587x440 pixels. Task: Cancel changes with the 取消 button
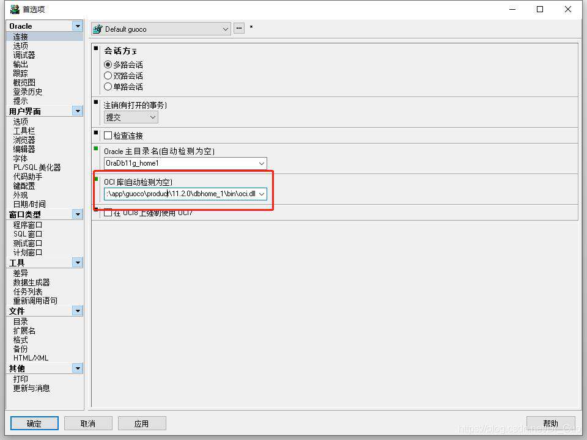click(x=88, y=423)
